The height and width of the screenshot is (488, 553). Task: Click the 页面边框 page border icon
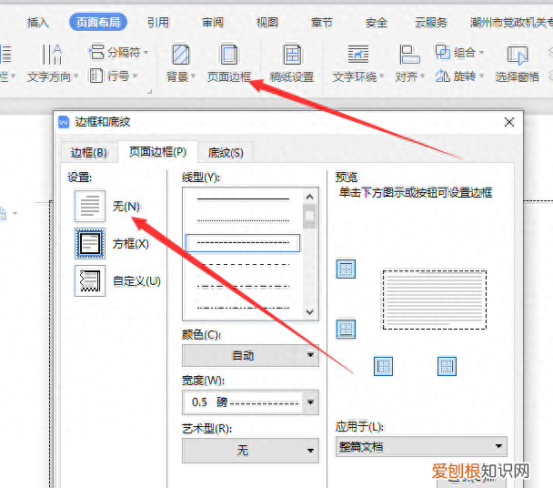point(229,55)
